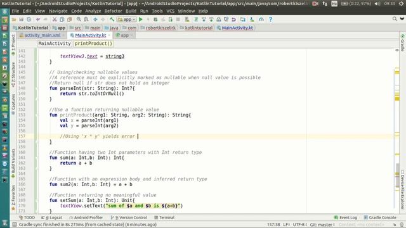Toggle the Structure side panel

pyautogui.click(x=13, y=75)
